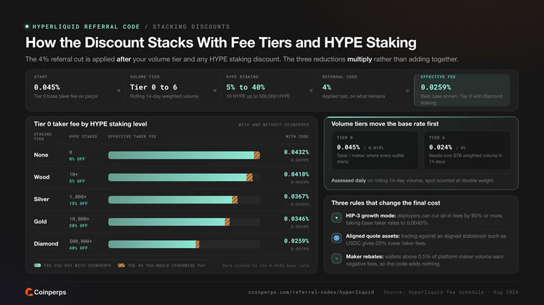This screenshot has width=544, height=305.
Task: Click the fee bar in the Silver staking row
Action: (x=184, y=200)
